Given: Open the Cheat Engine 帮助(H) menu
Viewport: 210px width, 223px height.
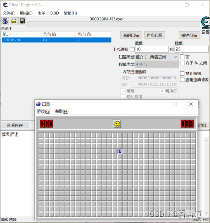Looking at the screenshot, I should pos(70,13).
